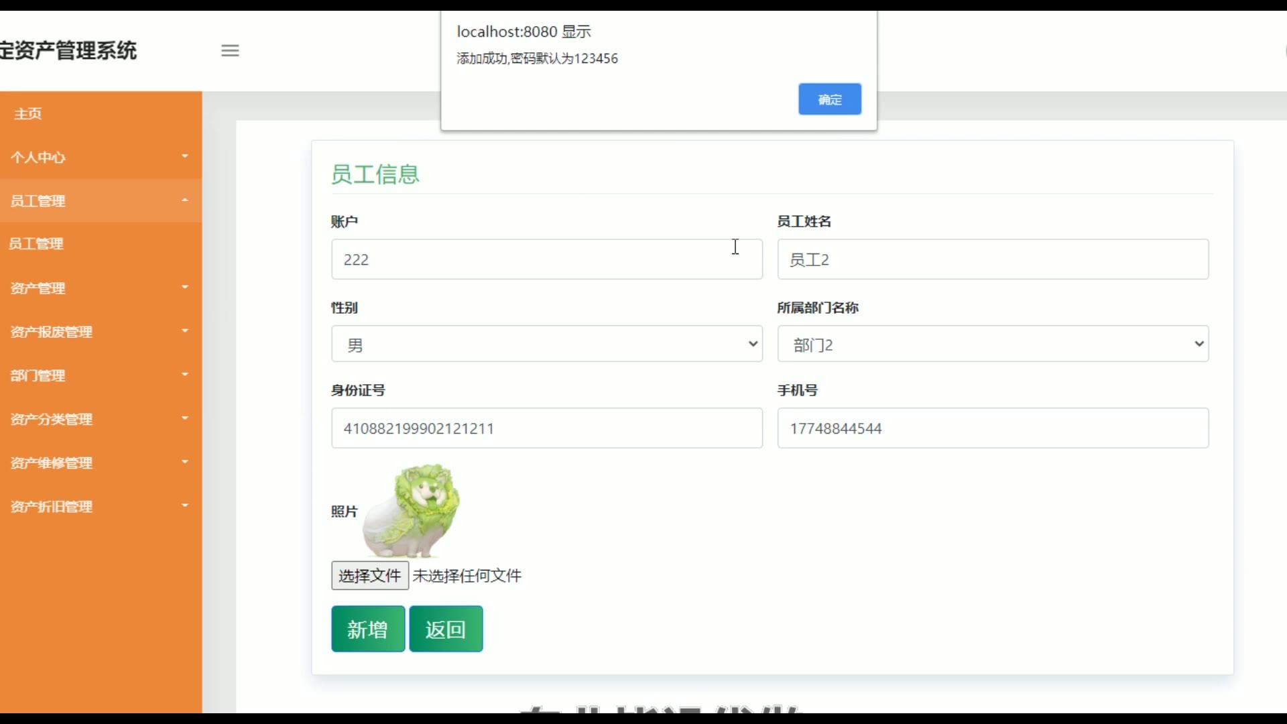The height and width of the screenshot is (724, 1287).
Task: Focus the 身份证号 text field
Action: click(546, 428)
